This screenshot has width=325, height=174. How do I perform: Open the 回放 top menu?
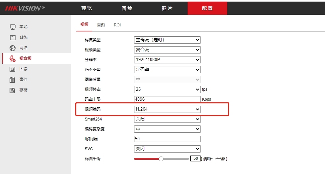click(127, 8)
